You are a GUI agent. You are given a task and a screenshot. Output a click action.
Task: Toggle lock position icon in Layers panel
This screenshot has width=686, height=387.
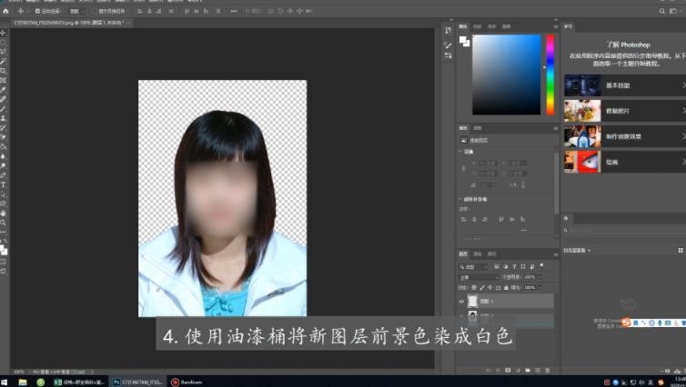pos(490,287)
